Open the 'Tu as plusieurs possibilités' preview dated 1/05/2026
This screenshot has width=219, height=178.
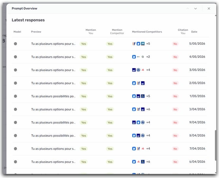53,96
